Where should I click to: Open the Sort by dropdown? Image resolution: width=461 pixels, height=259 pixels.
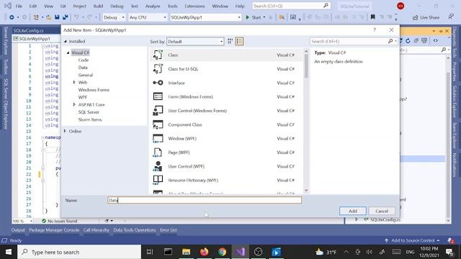pos(195,42)
